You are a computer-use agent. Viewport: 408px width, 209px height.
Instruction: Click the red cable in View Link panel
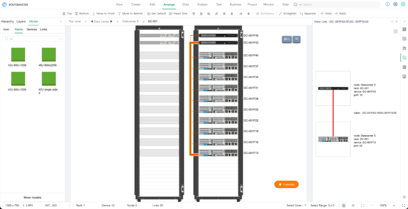point(333,113)
